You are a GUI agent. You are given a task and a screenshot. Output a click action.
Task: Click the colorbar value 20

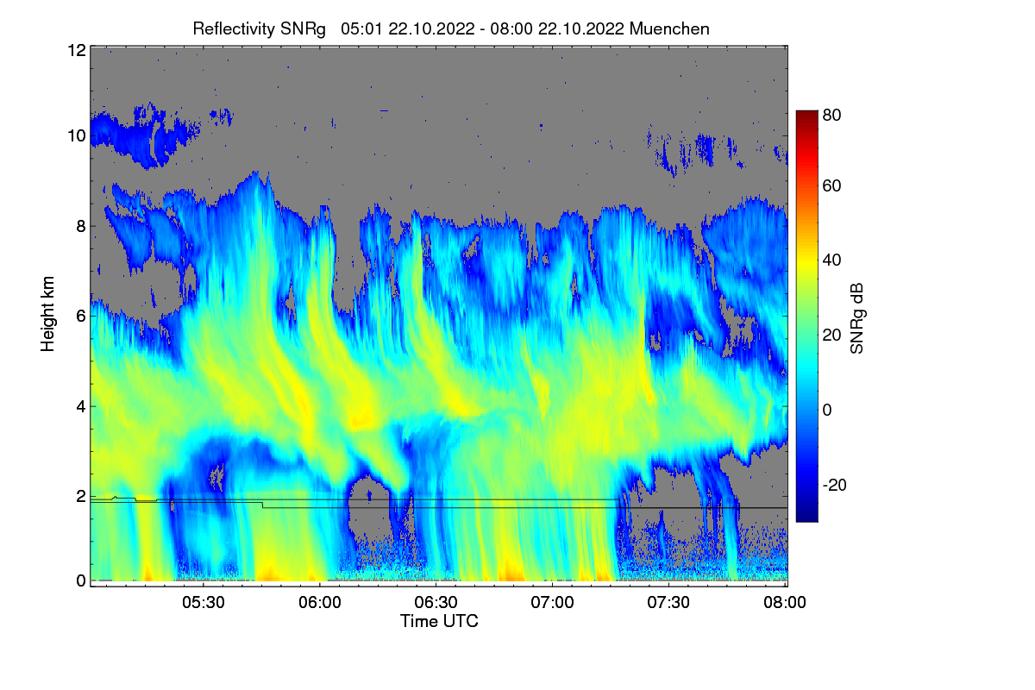tap(832, 335)
